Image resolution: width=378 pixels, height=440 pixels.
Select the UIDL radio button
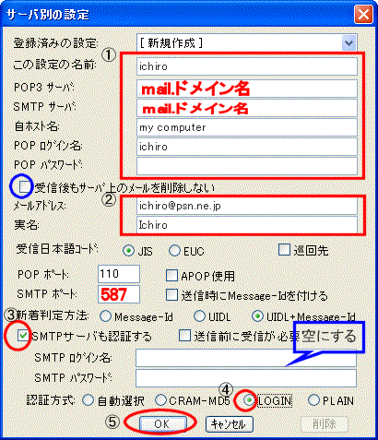click(x=199, y=316)
